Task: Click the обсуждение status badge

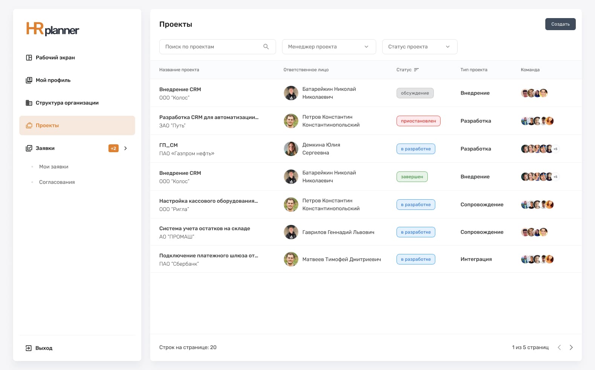Action: (415, 93)
